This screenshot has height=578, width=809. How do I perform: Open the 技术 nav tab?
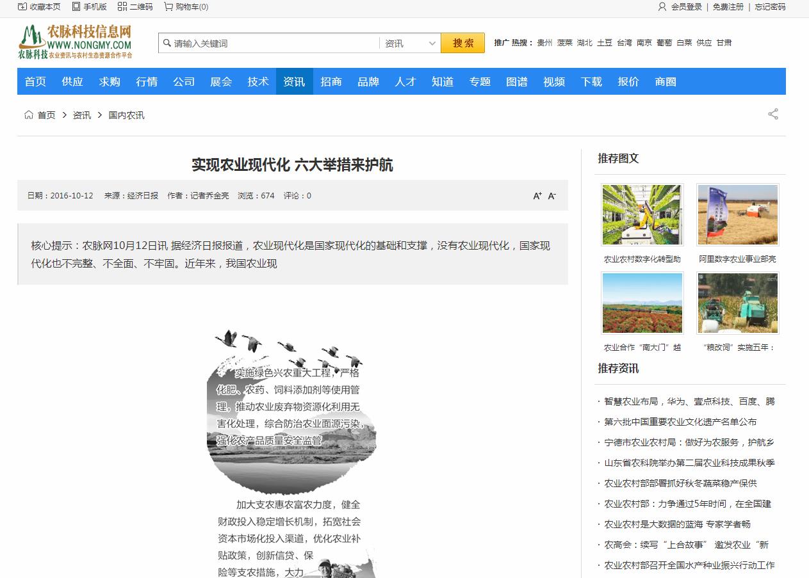(x=258, y=81)
